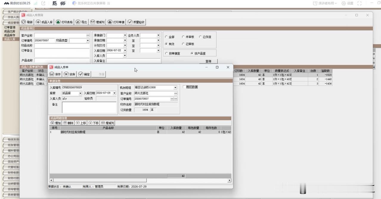Open the 计划交付 date dropdown

click(125, 45)
